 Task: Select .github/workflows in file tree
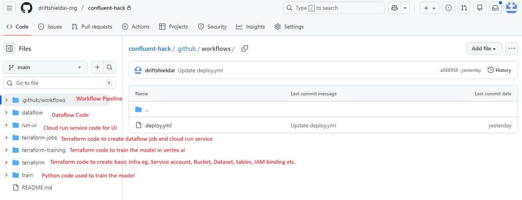(x=43, y=100)
